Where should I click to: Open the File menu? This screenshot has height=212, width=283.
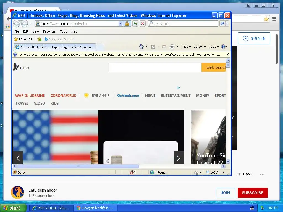pos(17,31)
